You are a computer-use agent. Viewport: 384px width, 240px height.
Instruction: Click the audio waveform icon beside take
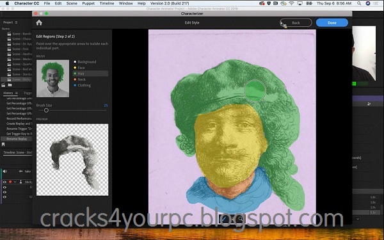tap(21, 171)
